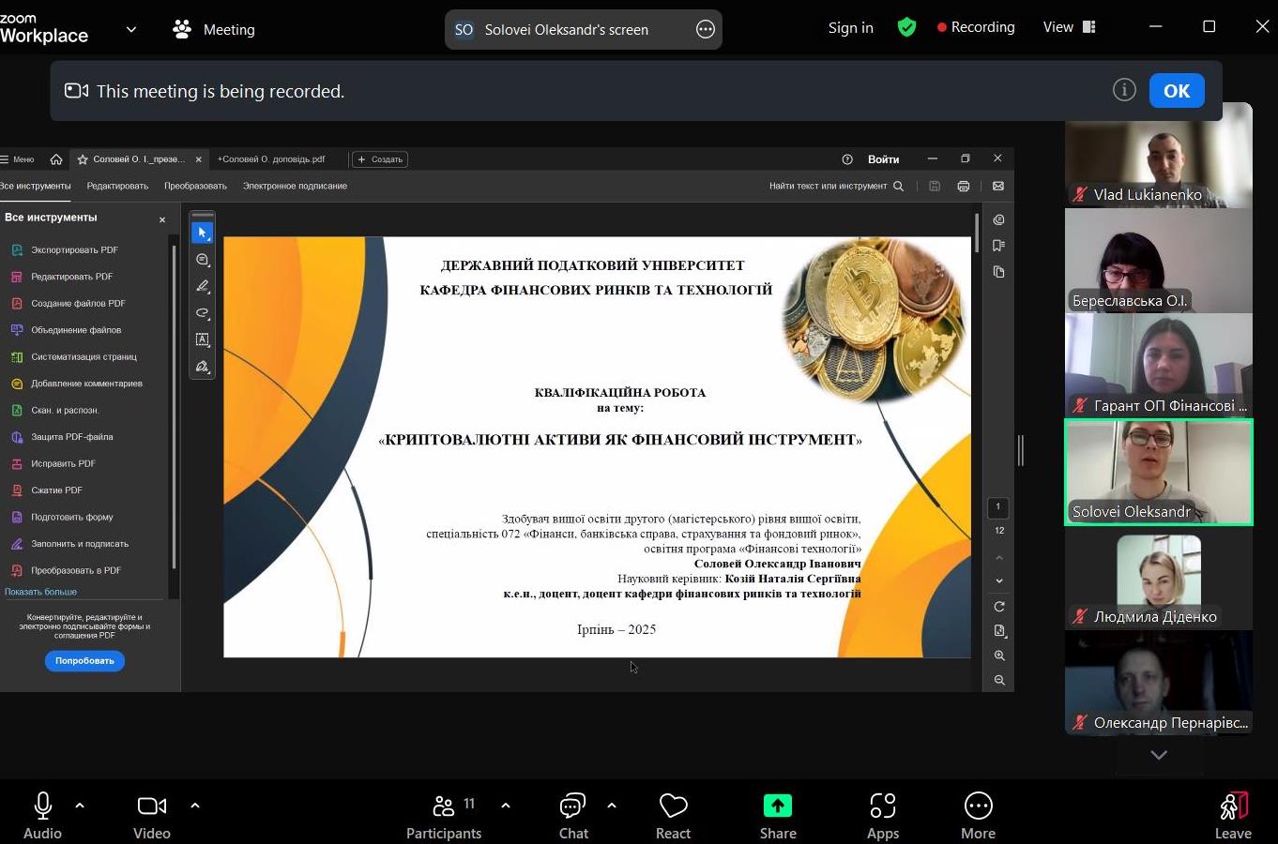Open the Participants panel
Screen dimensions: 1278x844
[x=444, y=817]
